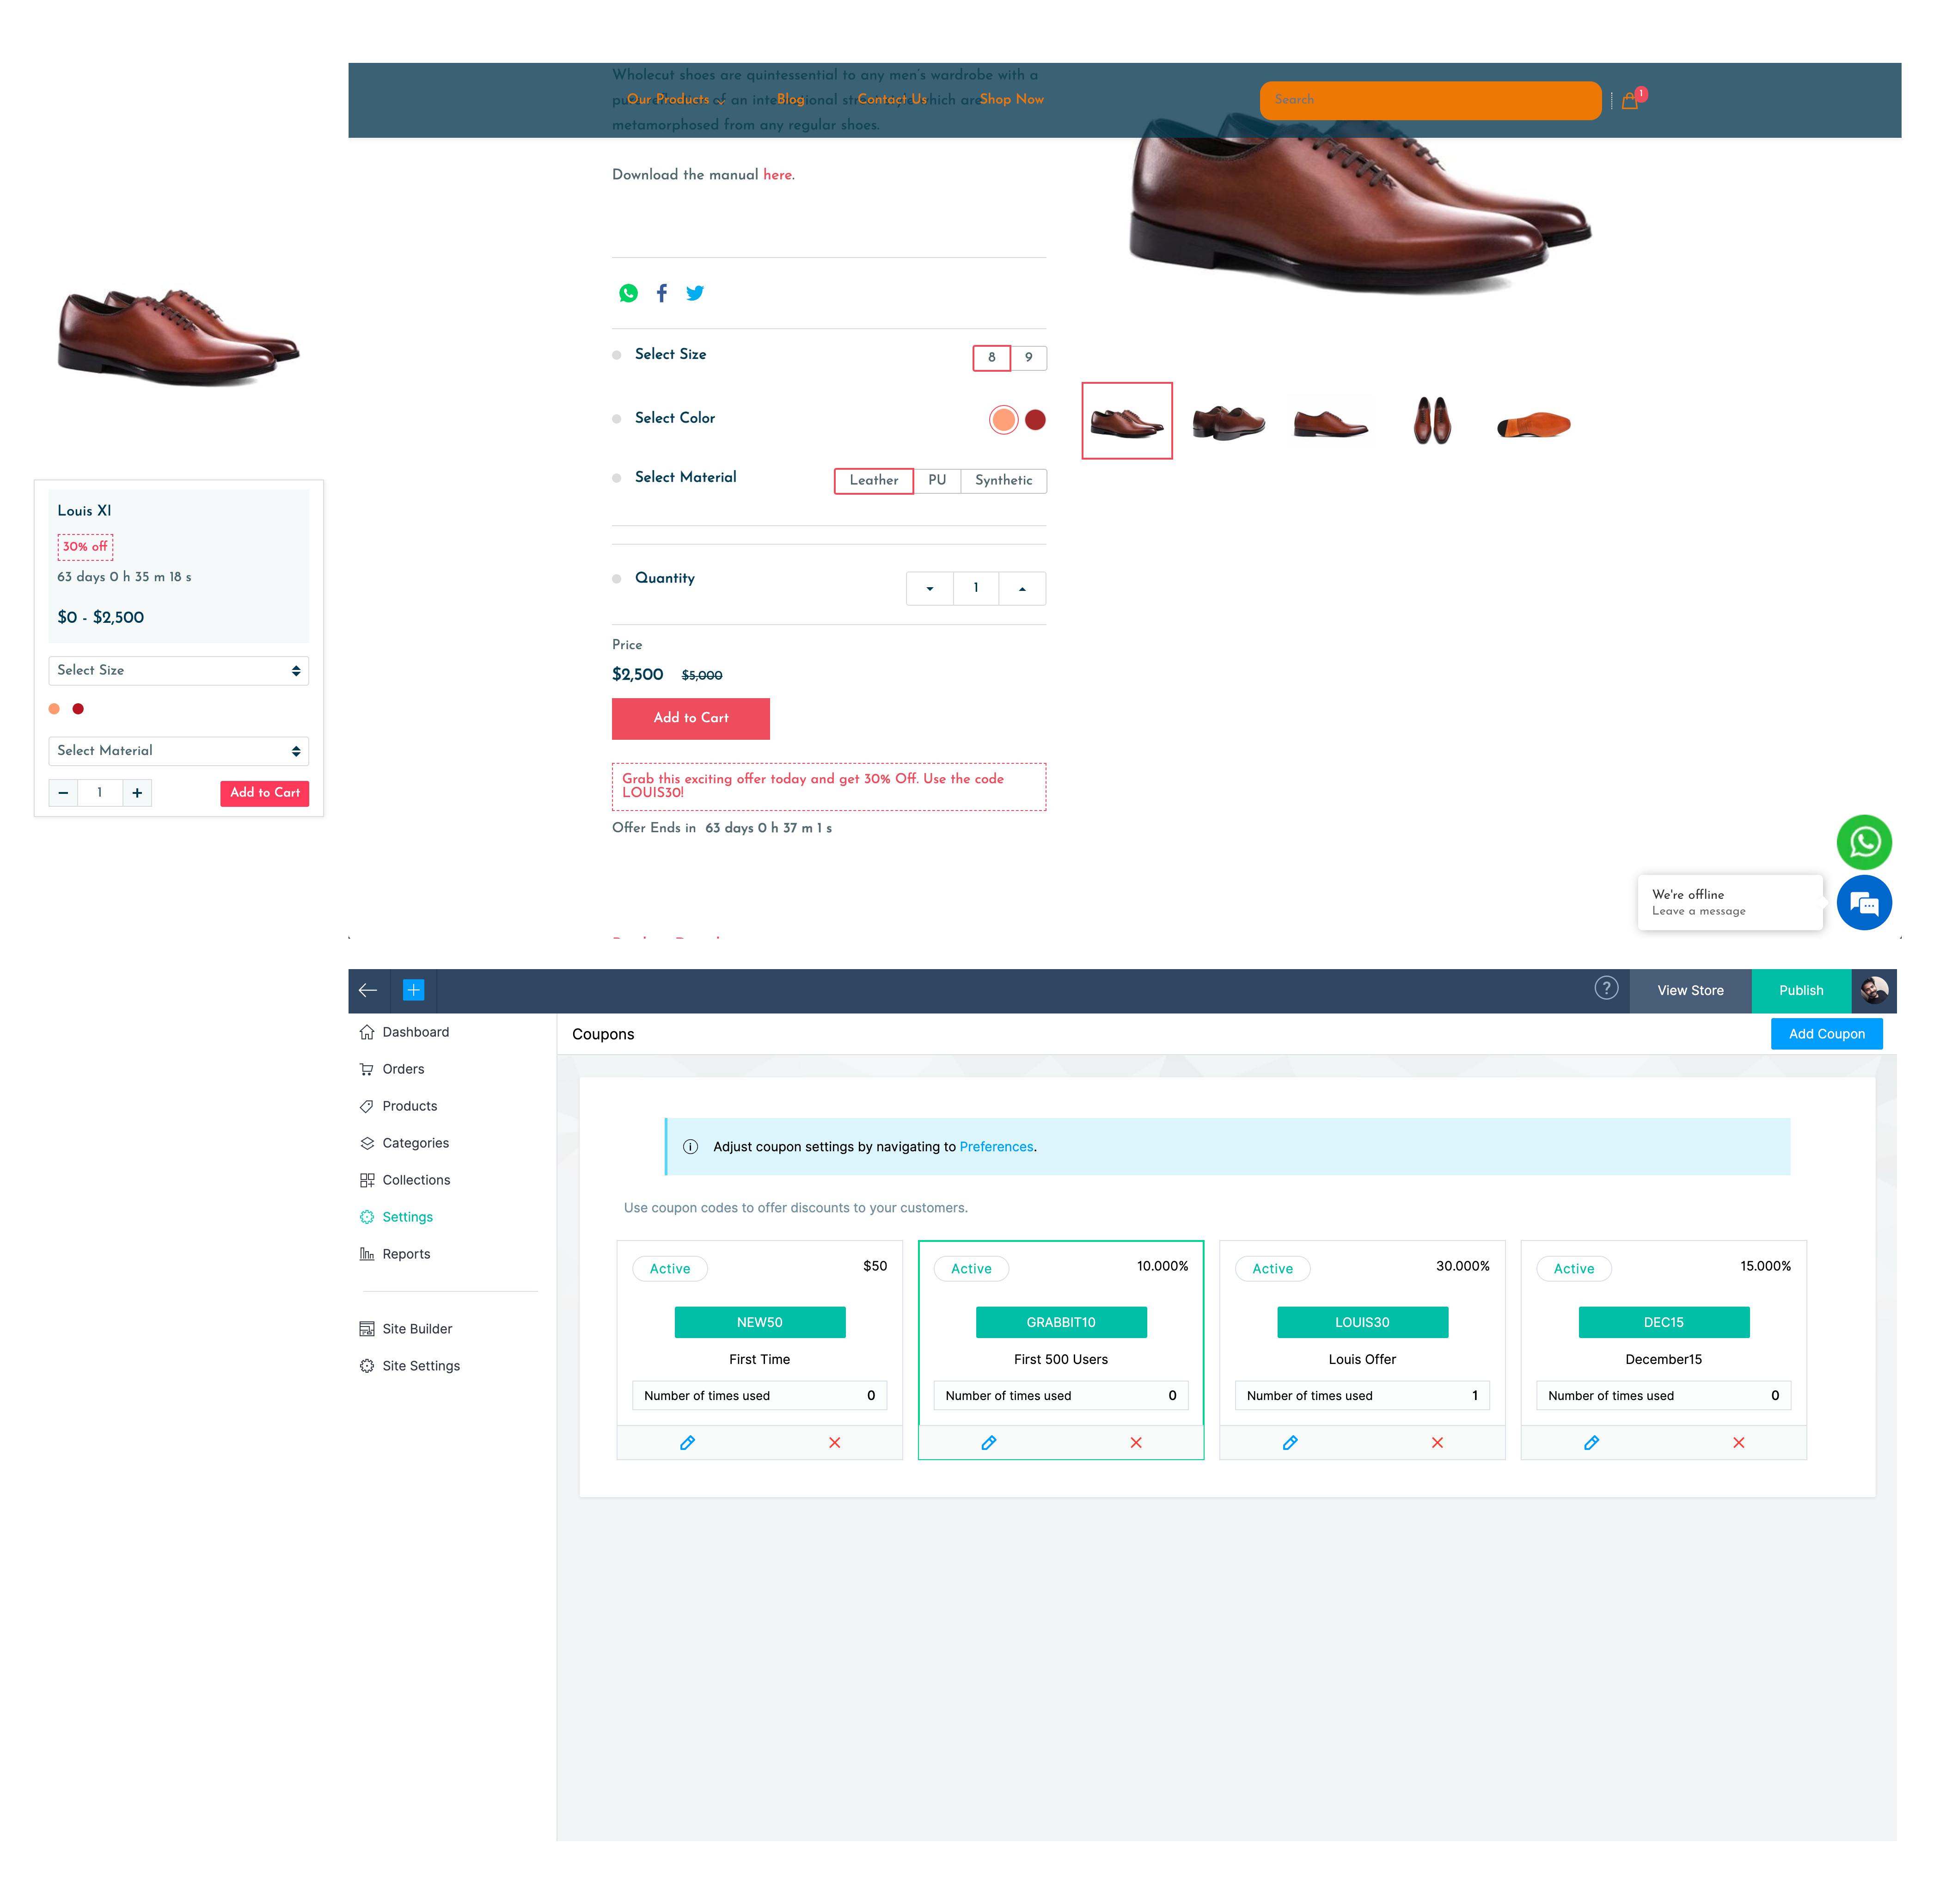Open the Select Size dropdown

pos(178,671)
